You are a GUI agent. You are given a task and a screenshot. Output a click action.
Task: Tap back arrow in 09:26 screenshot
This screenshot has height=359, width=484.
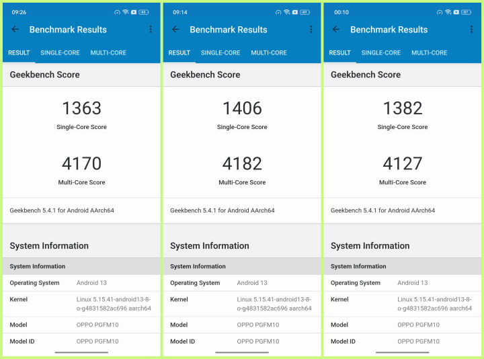15,30
